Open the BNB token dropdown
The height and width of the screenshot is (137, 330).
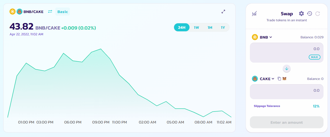pos(262,37)
